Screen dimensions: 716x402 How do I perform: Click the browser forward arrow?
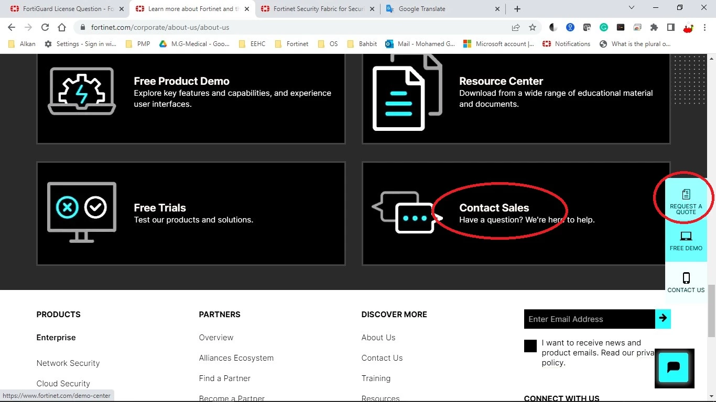28,27
